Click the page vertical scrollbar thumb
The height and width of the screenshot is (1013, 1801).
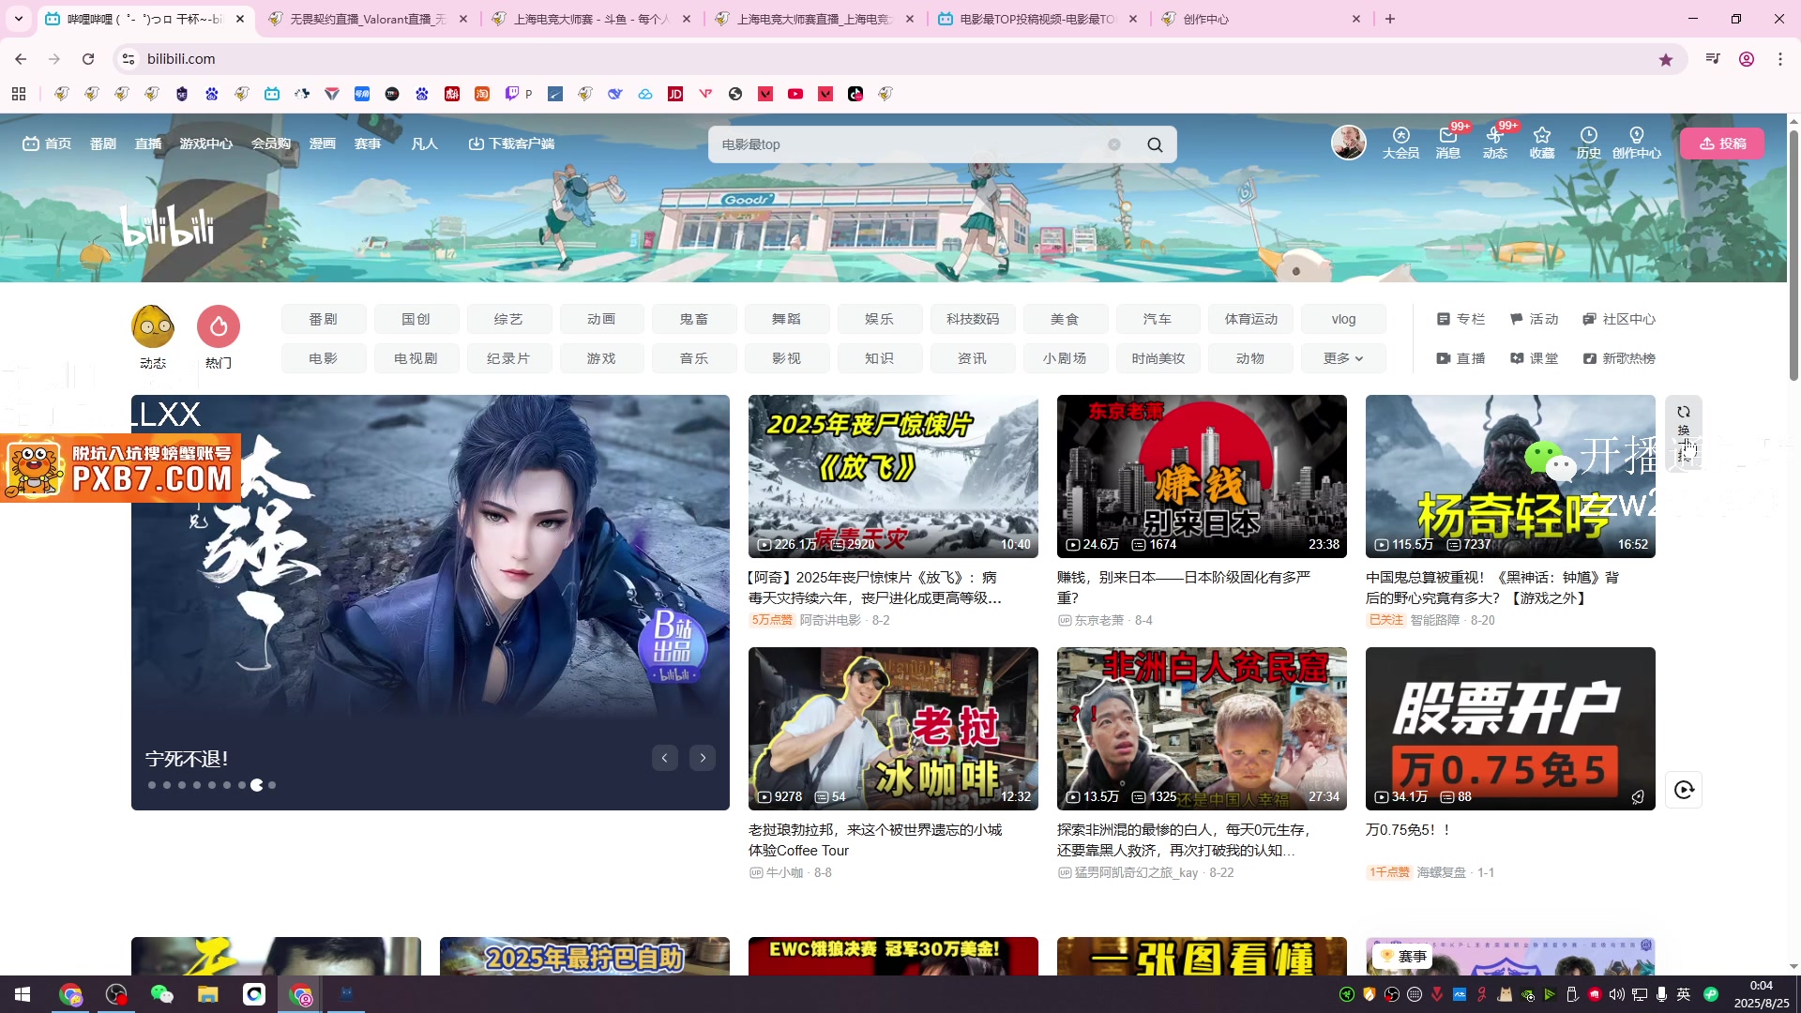[1793, 253]
